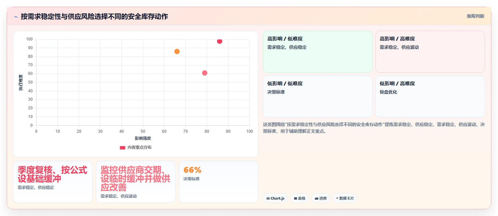The width and height of the screenshot is (498, 216).
Task: Click the 影响强度 axis label
Action: [x=143, y=138]
